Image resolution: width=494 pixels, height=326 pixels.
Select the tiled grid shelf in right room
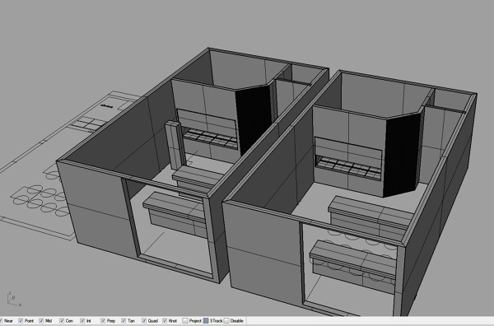[x=349, y=168]
